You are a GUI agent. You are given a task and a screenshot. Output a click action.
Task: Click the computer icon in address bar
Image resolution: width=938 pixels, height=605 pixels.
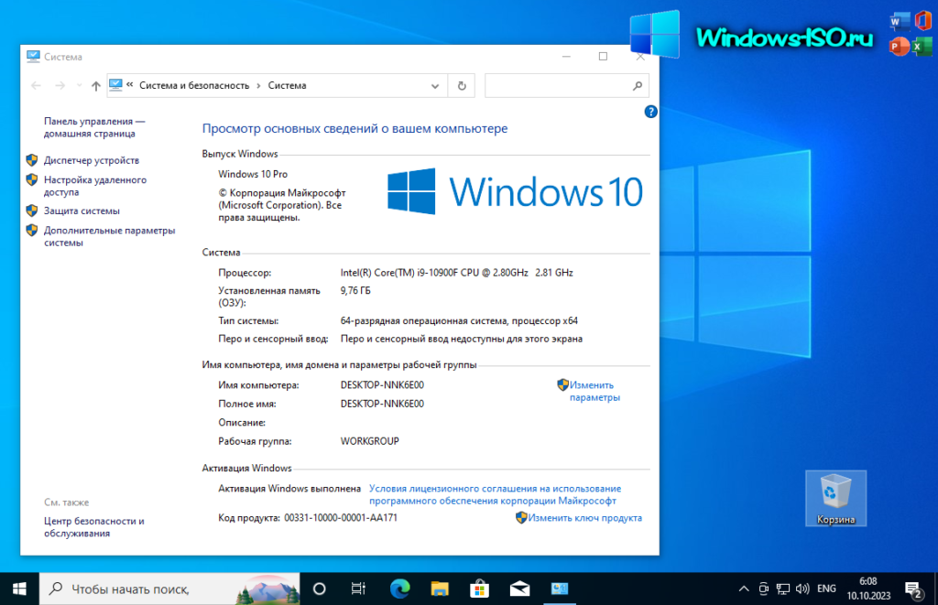[x=116, y=85]
